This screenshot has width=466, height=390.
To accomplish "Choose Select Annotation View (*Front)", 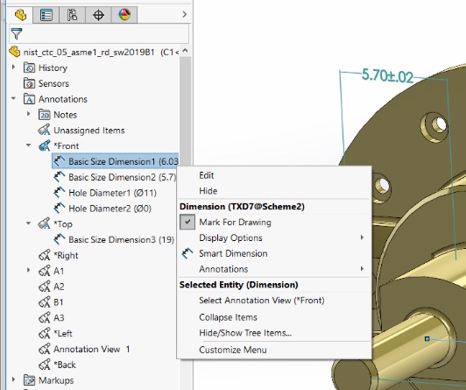I will point(274,301).
